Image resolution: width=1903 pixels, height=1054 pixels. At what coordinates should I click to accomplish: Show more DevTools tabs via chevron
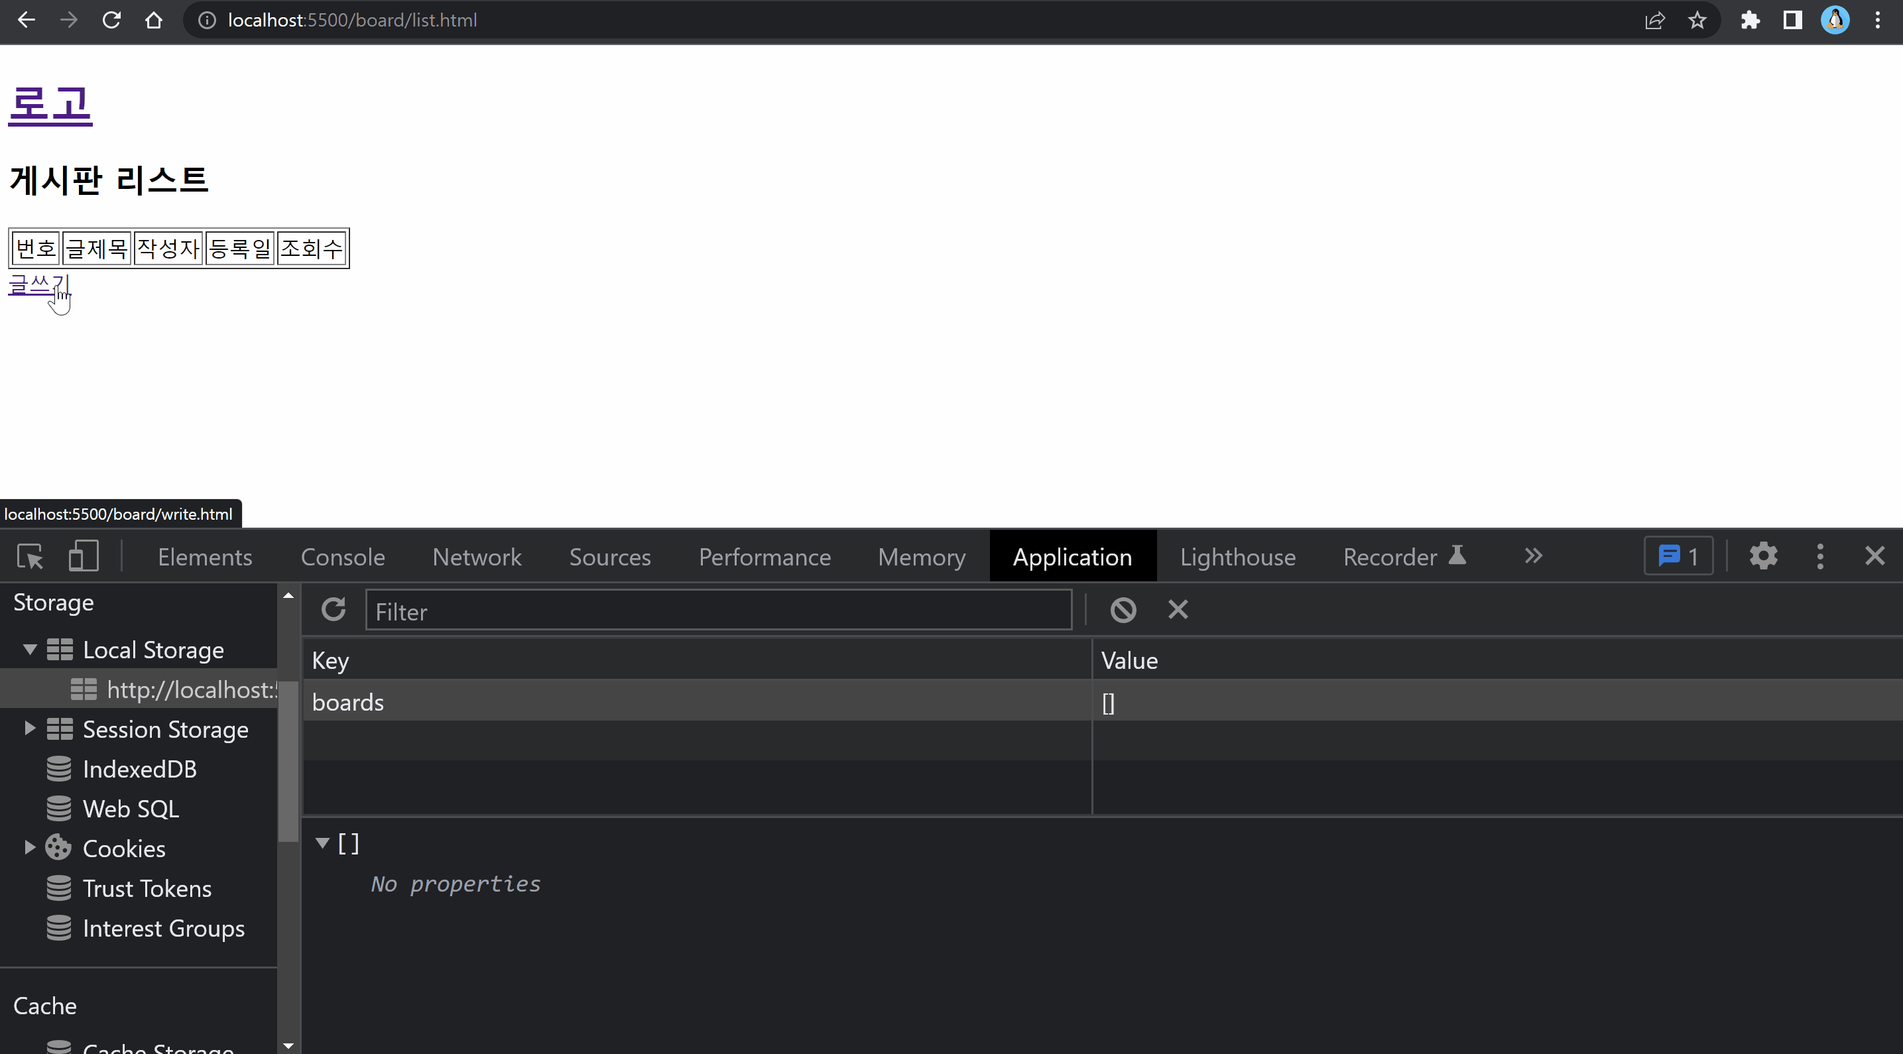tap(1533, 556)
